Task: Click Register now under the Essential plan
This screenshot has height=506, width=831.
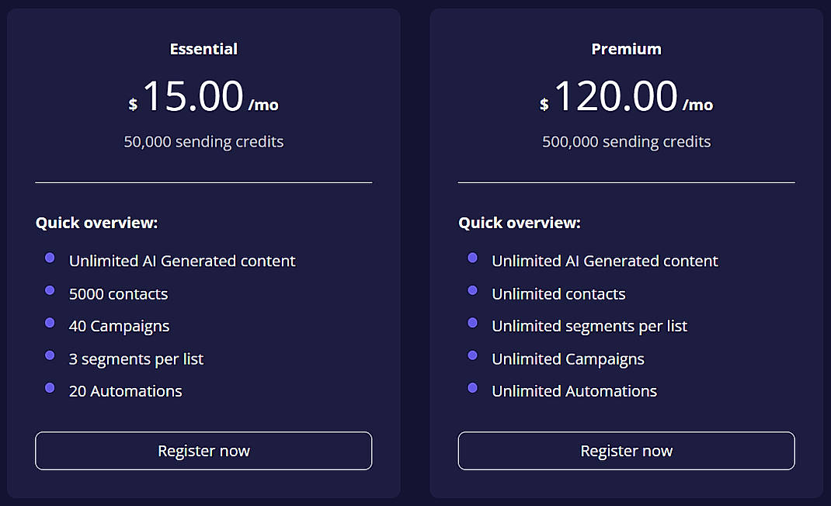Action: pos(203,450)
